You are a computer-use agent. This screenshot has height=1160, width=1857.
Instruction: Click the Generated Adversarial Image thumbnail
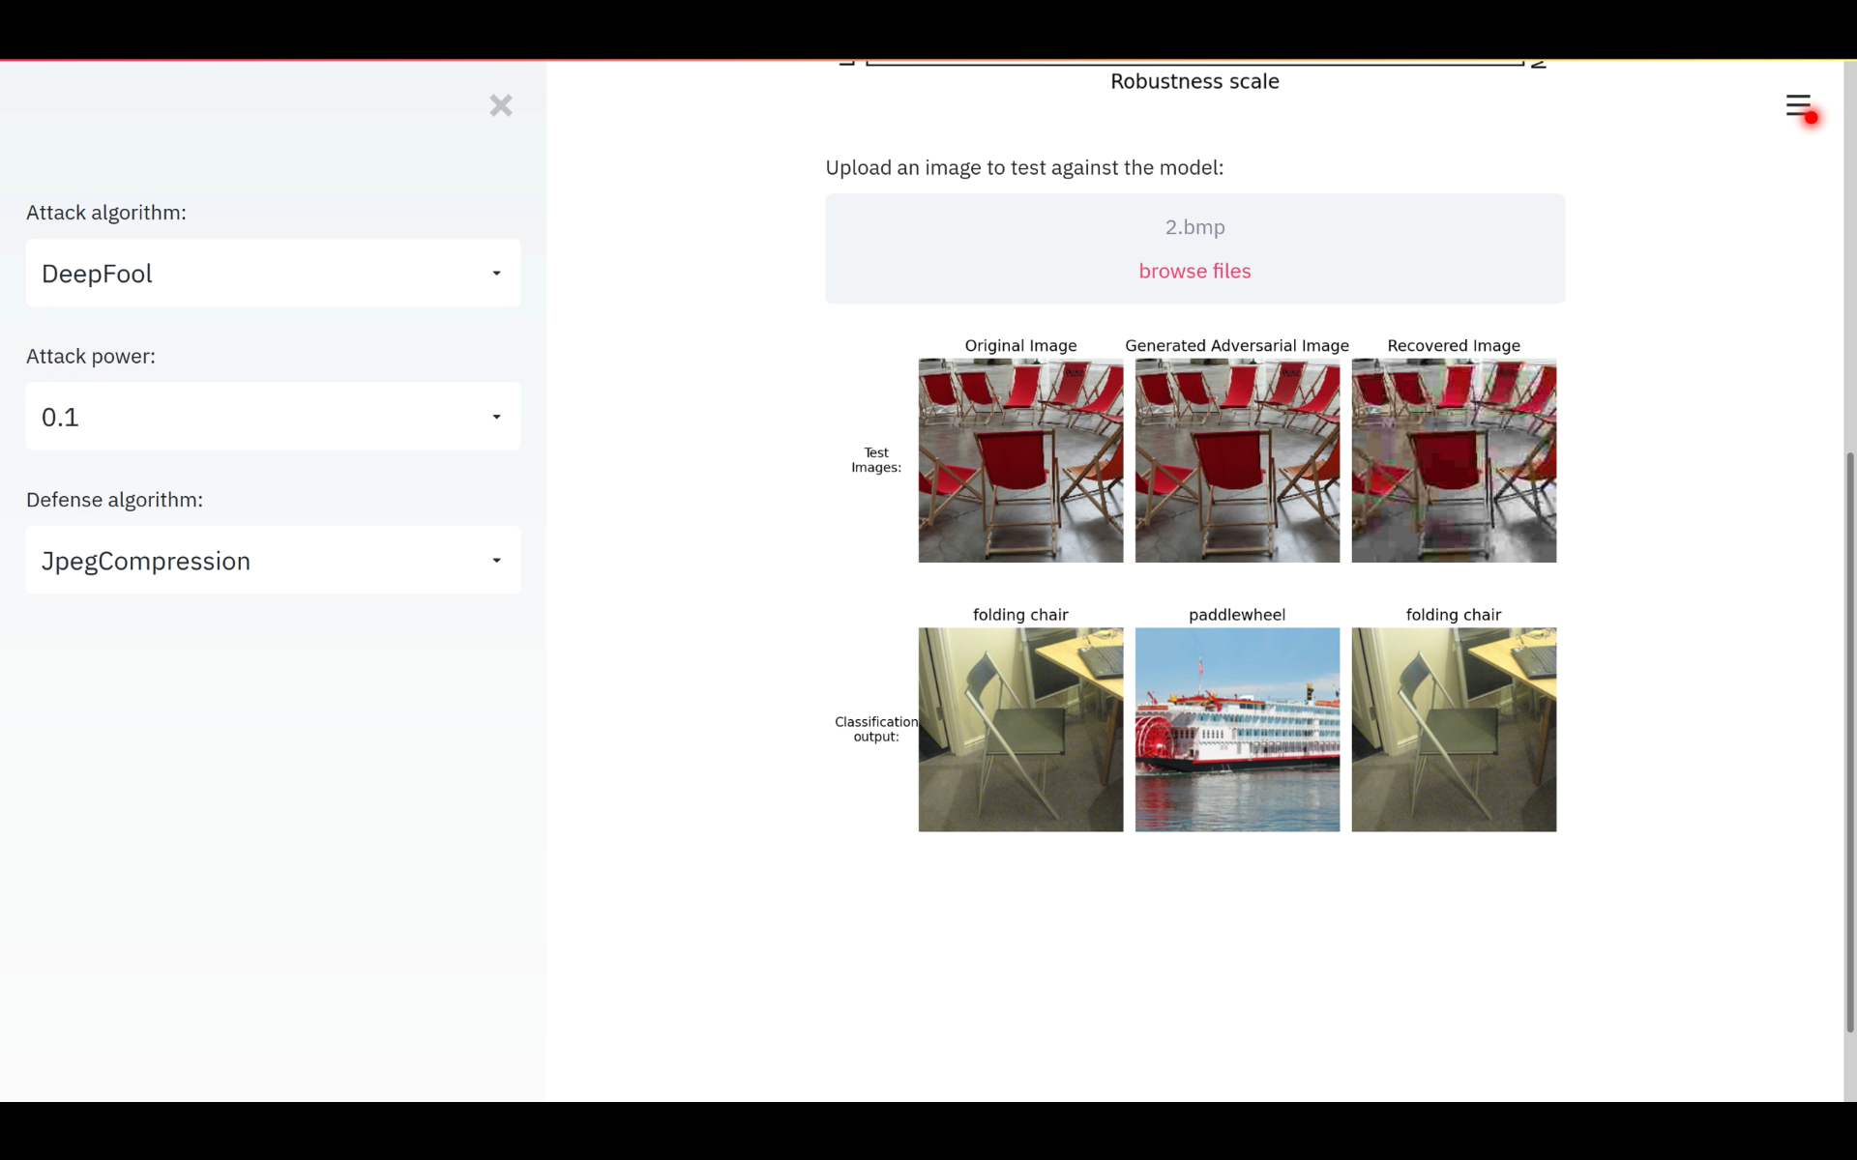1237,460
